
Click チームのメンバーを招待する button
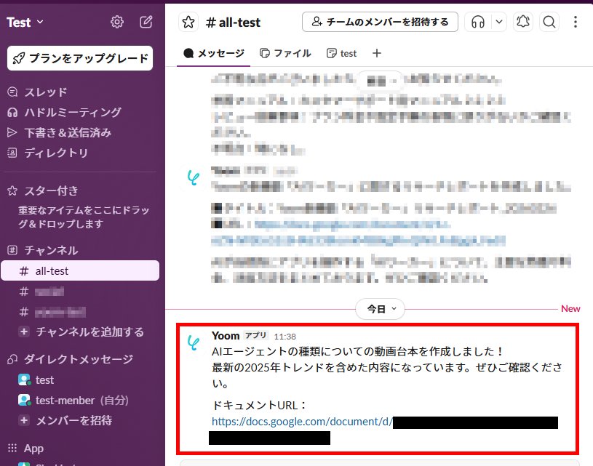tap(380, 22)
